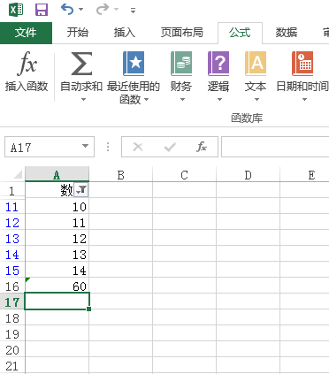Screen dimensions: 329x374
Task: Expand the 逻辑 dropdown arrow
Action: [x=219, y=100]
